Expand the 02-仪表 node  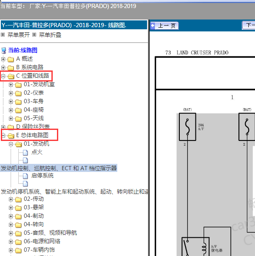tap(11, 93)
